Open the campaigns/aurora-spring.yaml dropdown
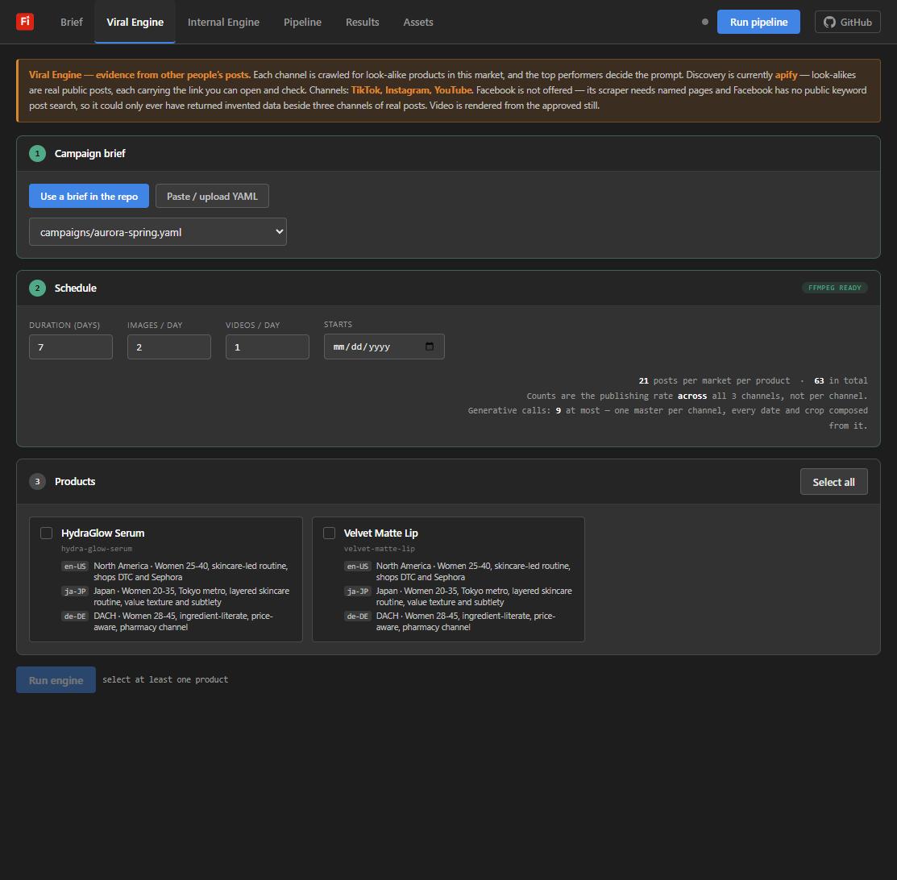This screenshot has height=880, width=897. pyautogui.click(x=158, y=232)
